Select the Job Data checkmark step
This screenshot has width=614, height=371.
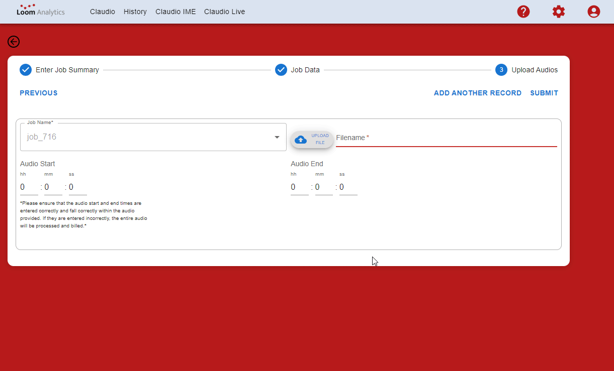(x=281, y=70)
